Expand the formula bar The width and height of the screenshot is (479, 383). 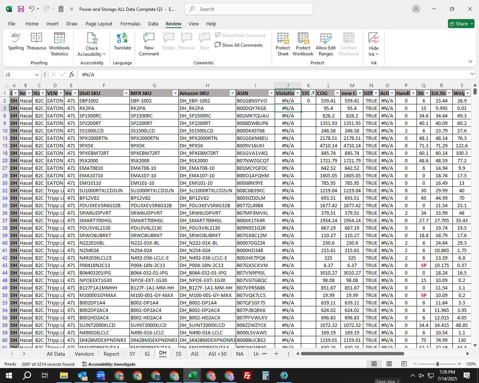click(472, 74)
